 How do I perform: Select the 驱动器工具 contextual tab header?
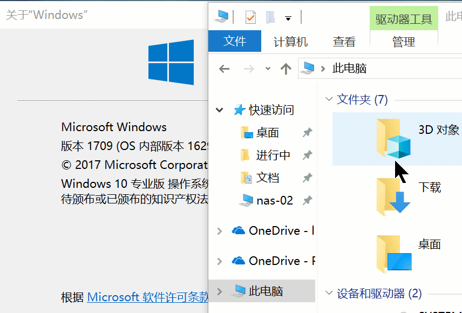[x=404, y=19]
